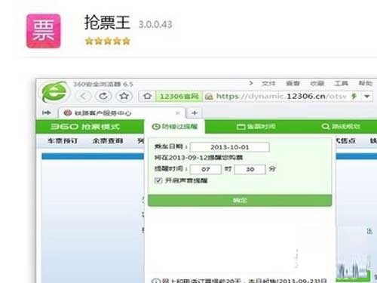This screenshot has height=283, width=377.
Task: Bookmark page with the star icon
Action: coord(124,96)
